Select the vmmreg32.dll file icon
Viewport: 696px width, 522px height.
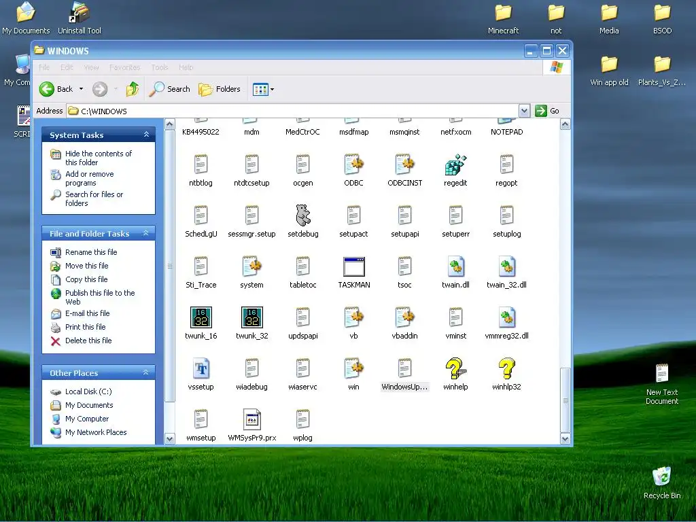[506, 318]
